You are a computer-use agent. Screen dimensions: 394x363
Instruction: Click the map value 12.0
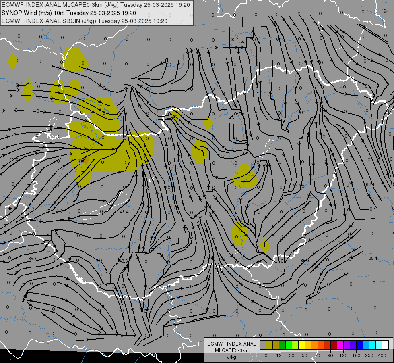pyautogui.click(x=14, y=159)
